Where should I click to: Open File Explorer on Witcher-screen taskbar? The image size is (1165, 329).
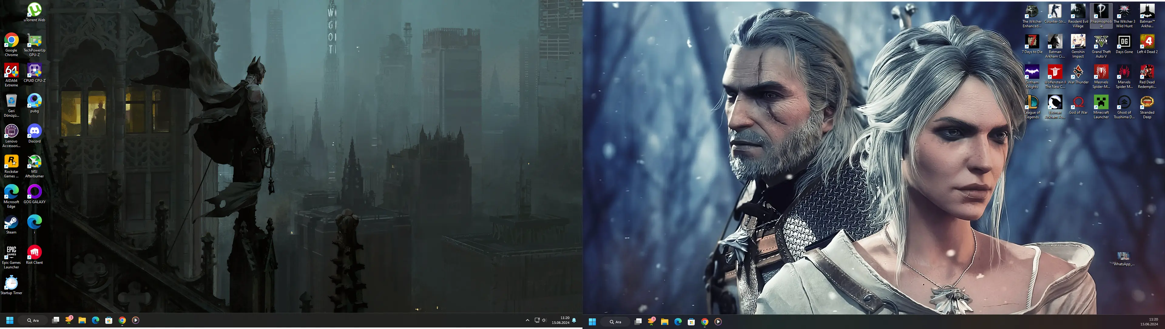[x=665, y=322]
